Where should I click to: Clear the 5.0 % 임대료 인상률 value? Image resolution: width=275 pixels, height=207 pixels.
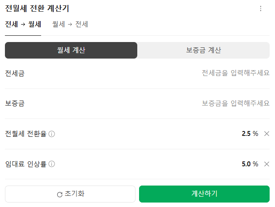point(267,164)
